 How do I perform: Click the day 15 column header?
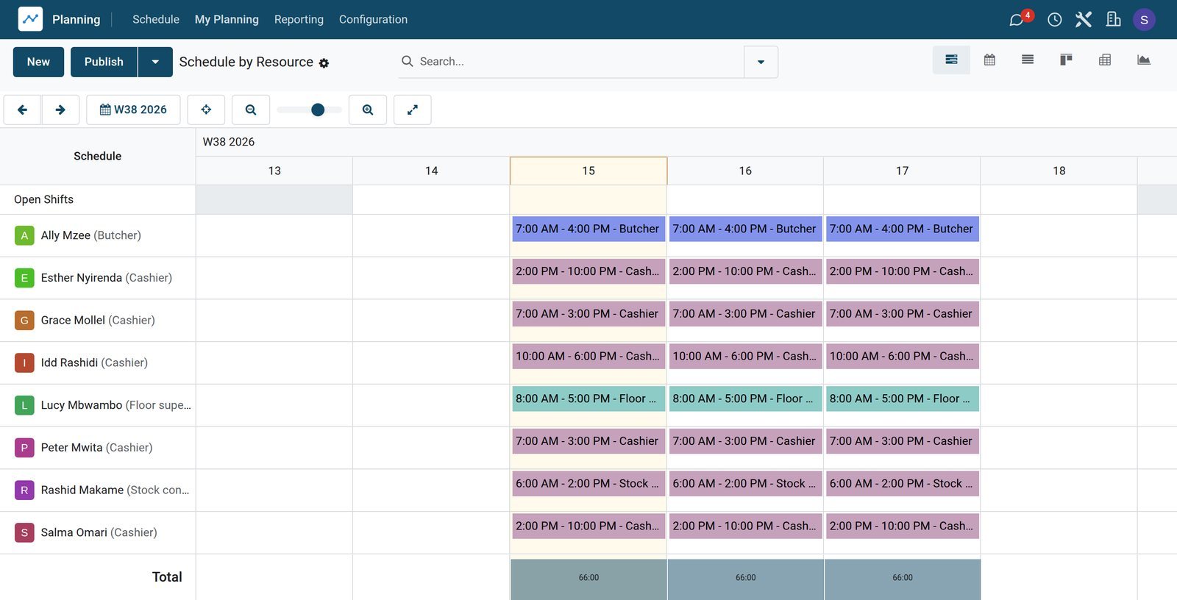588,171
